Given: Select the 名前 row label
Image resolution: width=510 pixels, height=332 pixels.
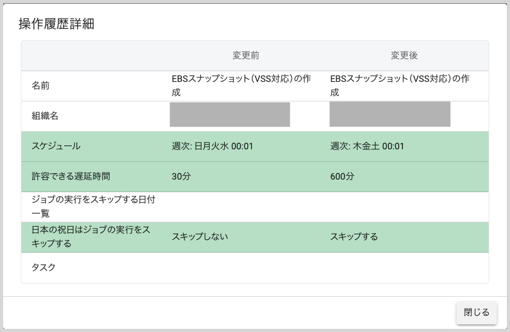Looking at the screenshot, I should [40, 86].
